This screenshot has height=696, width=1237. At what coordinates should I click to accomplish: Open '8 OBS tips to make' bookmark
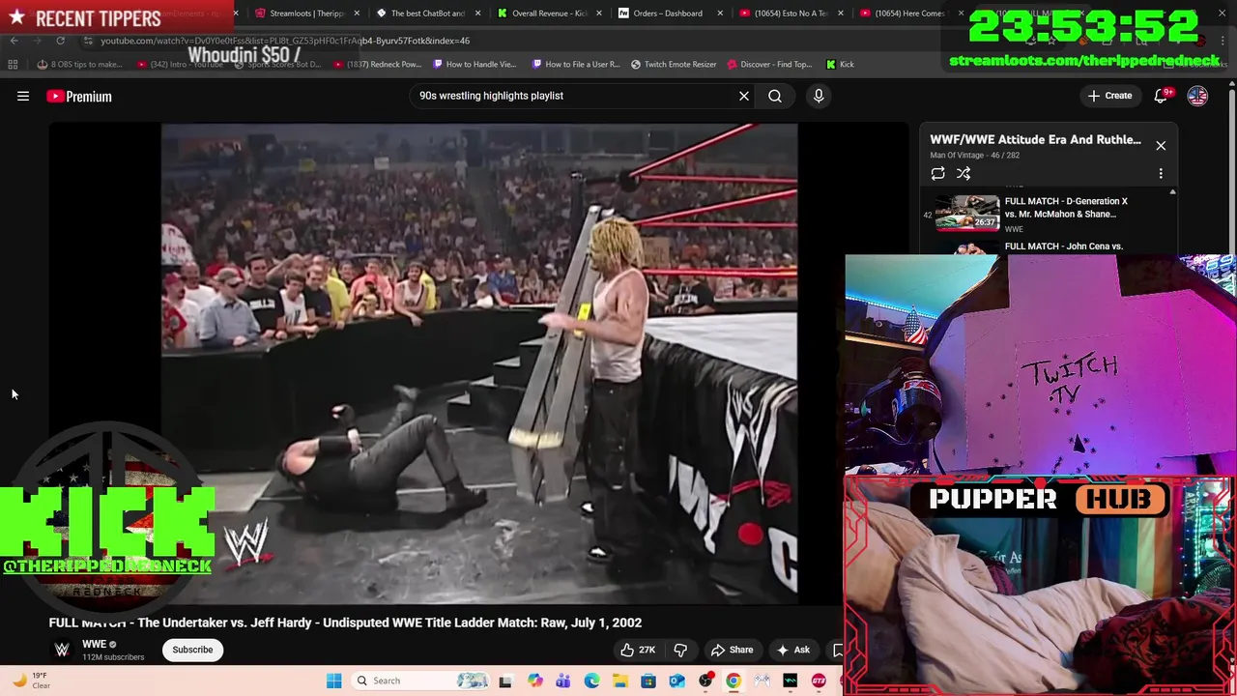coord(80,65)
